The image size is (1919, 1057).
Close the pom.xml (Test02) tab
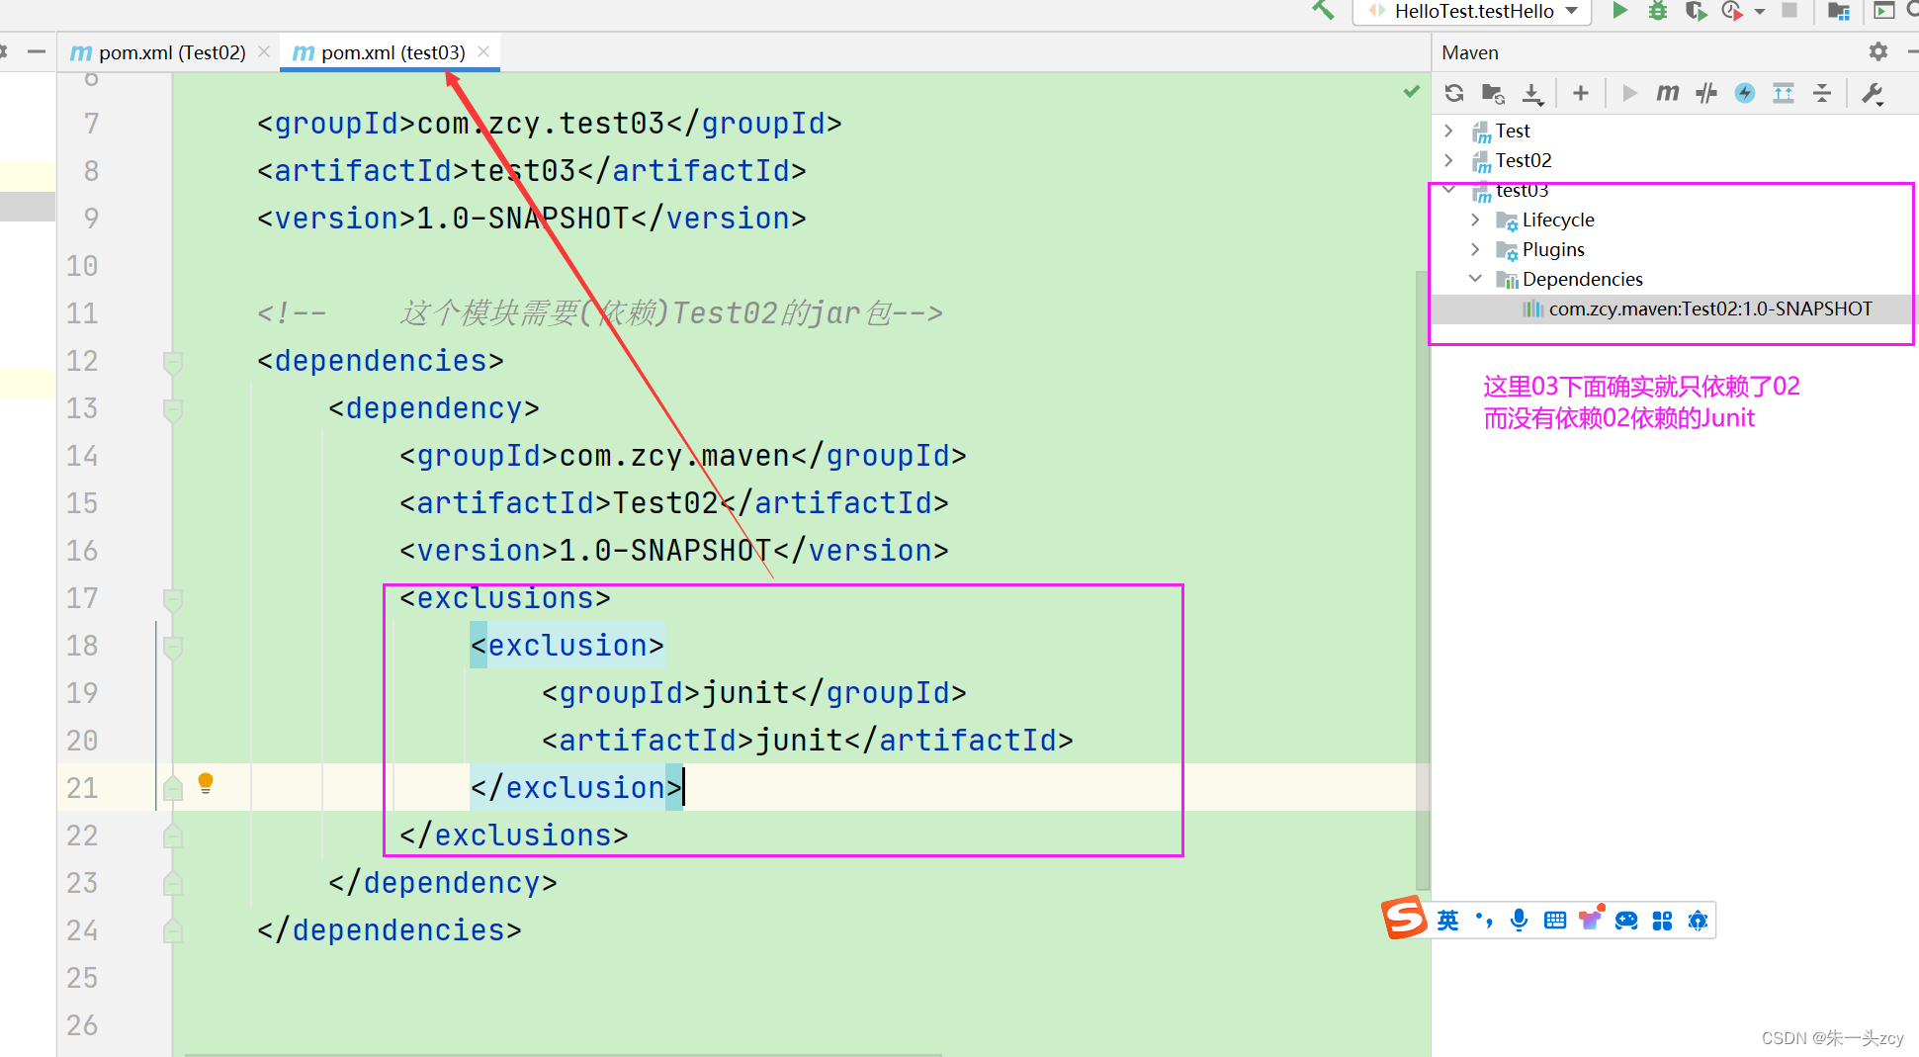click(264, 51)
